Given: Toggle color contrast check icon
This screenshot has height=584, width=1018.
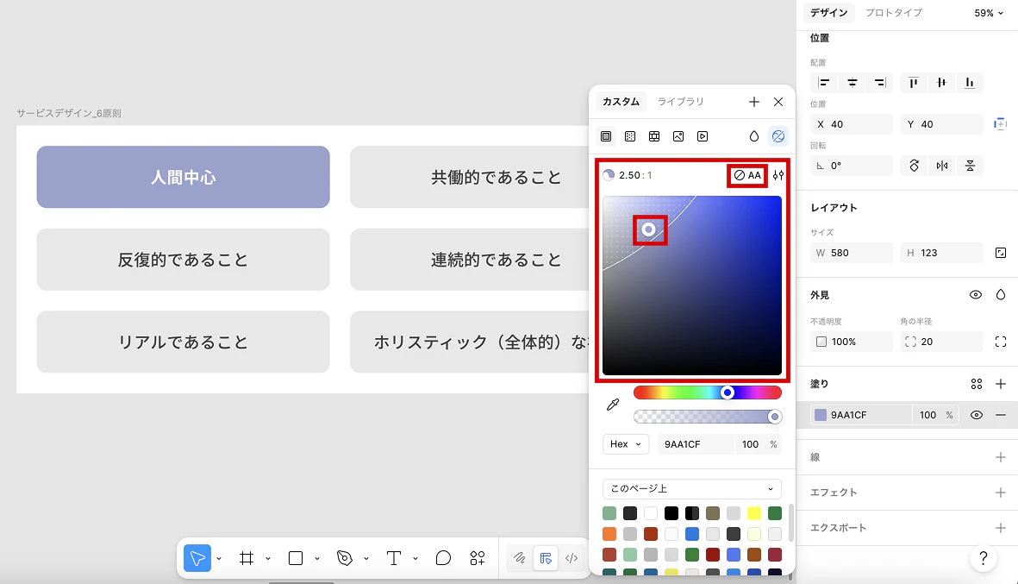Looking at the screenshot, I should 778,136.
